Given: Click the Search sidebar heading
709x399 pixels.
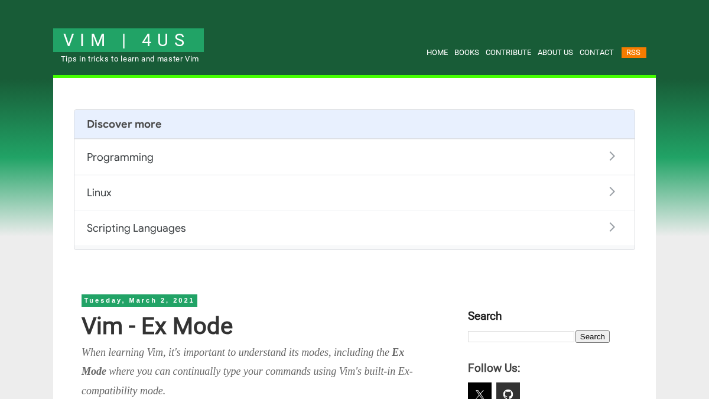Looking at the screenshot, I should coord(484,316).
